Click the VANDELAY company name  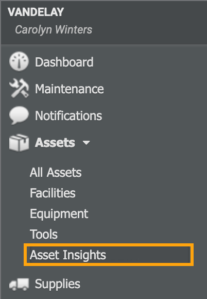(x=36, y=12)
